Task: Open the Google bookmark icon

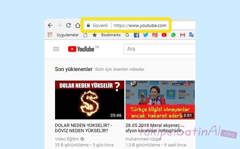Action: (127, 35)
